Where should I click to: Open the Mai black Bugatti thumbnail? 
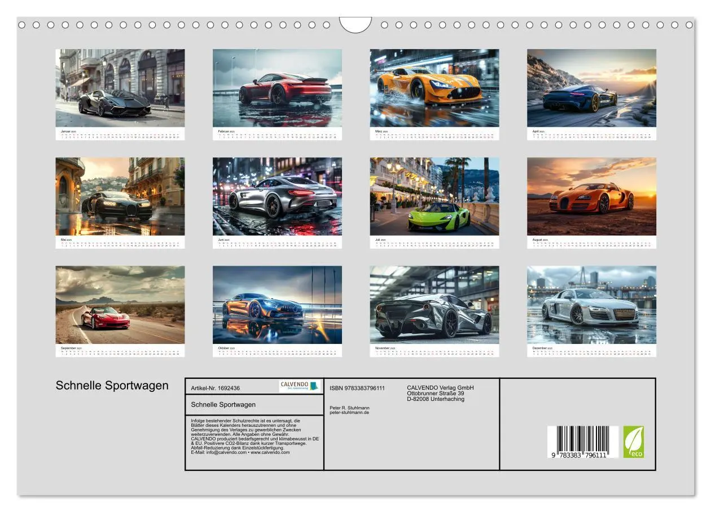(x=120, y=196)
